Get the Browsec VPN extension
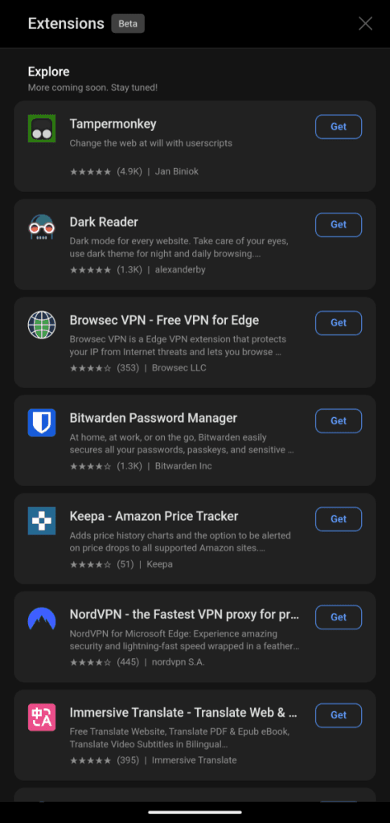 point(339,323)
